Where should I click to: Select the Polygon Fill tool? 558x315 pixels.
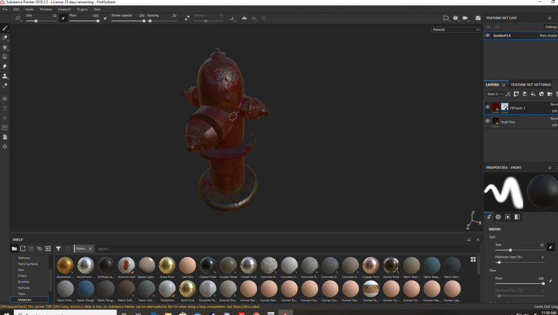(x=5, y=57)
